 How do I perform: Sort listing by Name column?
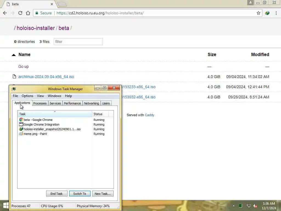pos(24,55)
